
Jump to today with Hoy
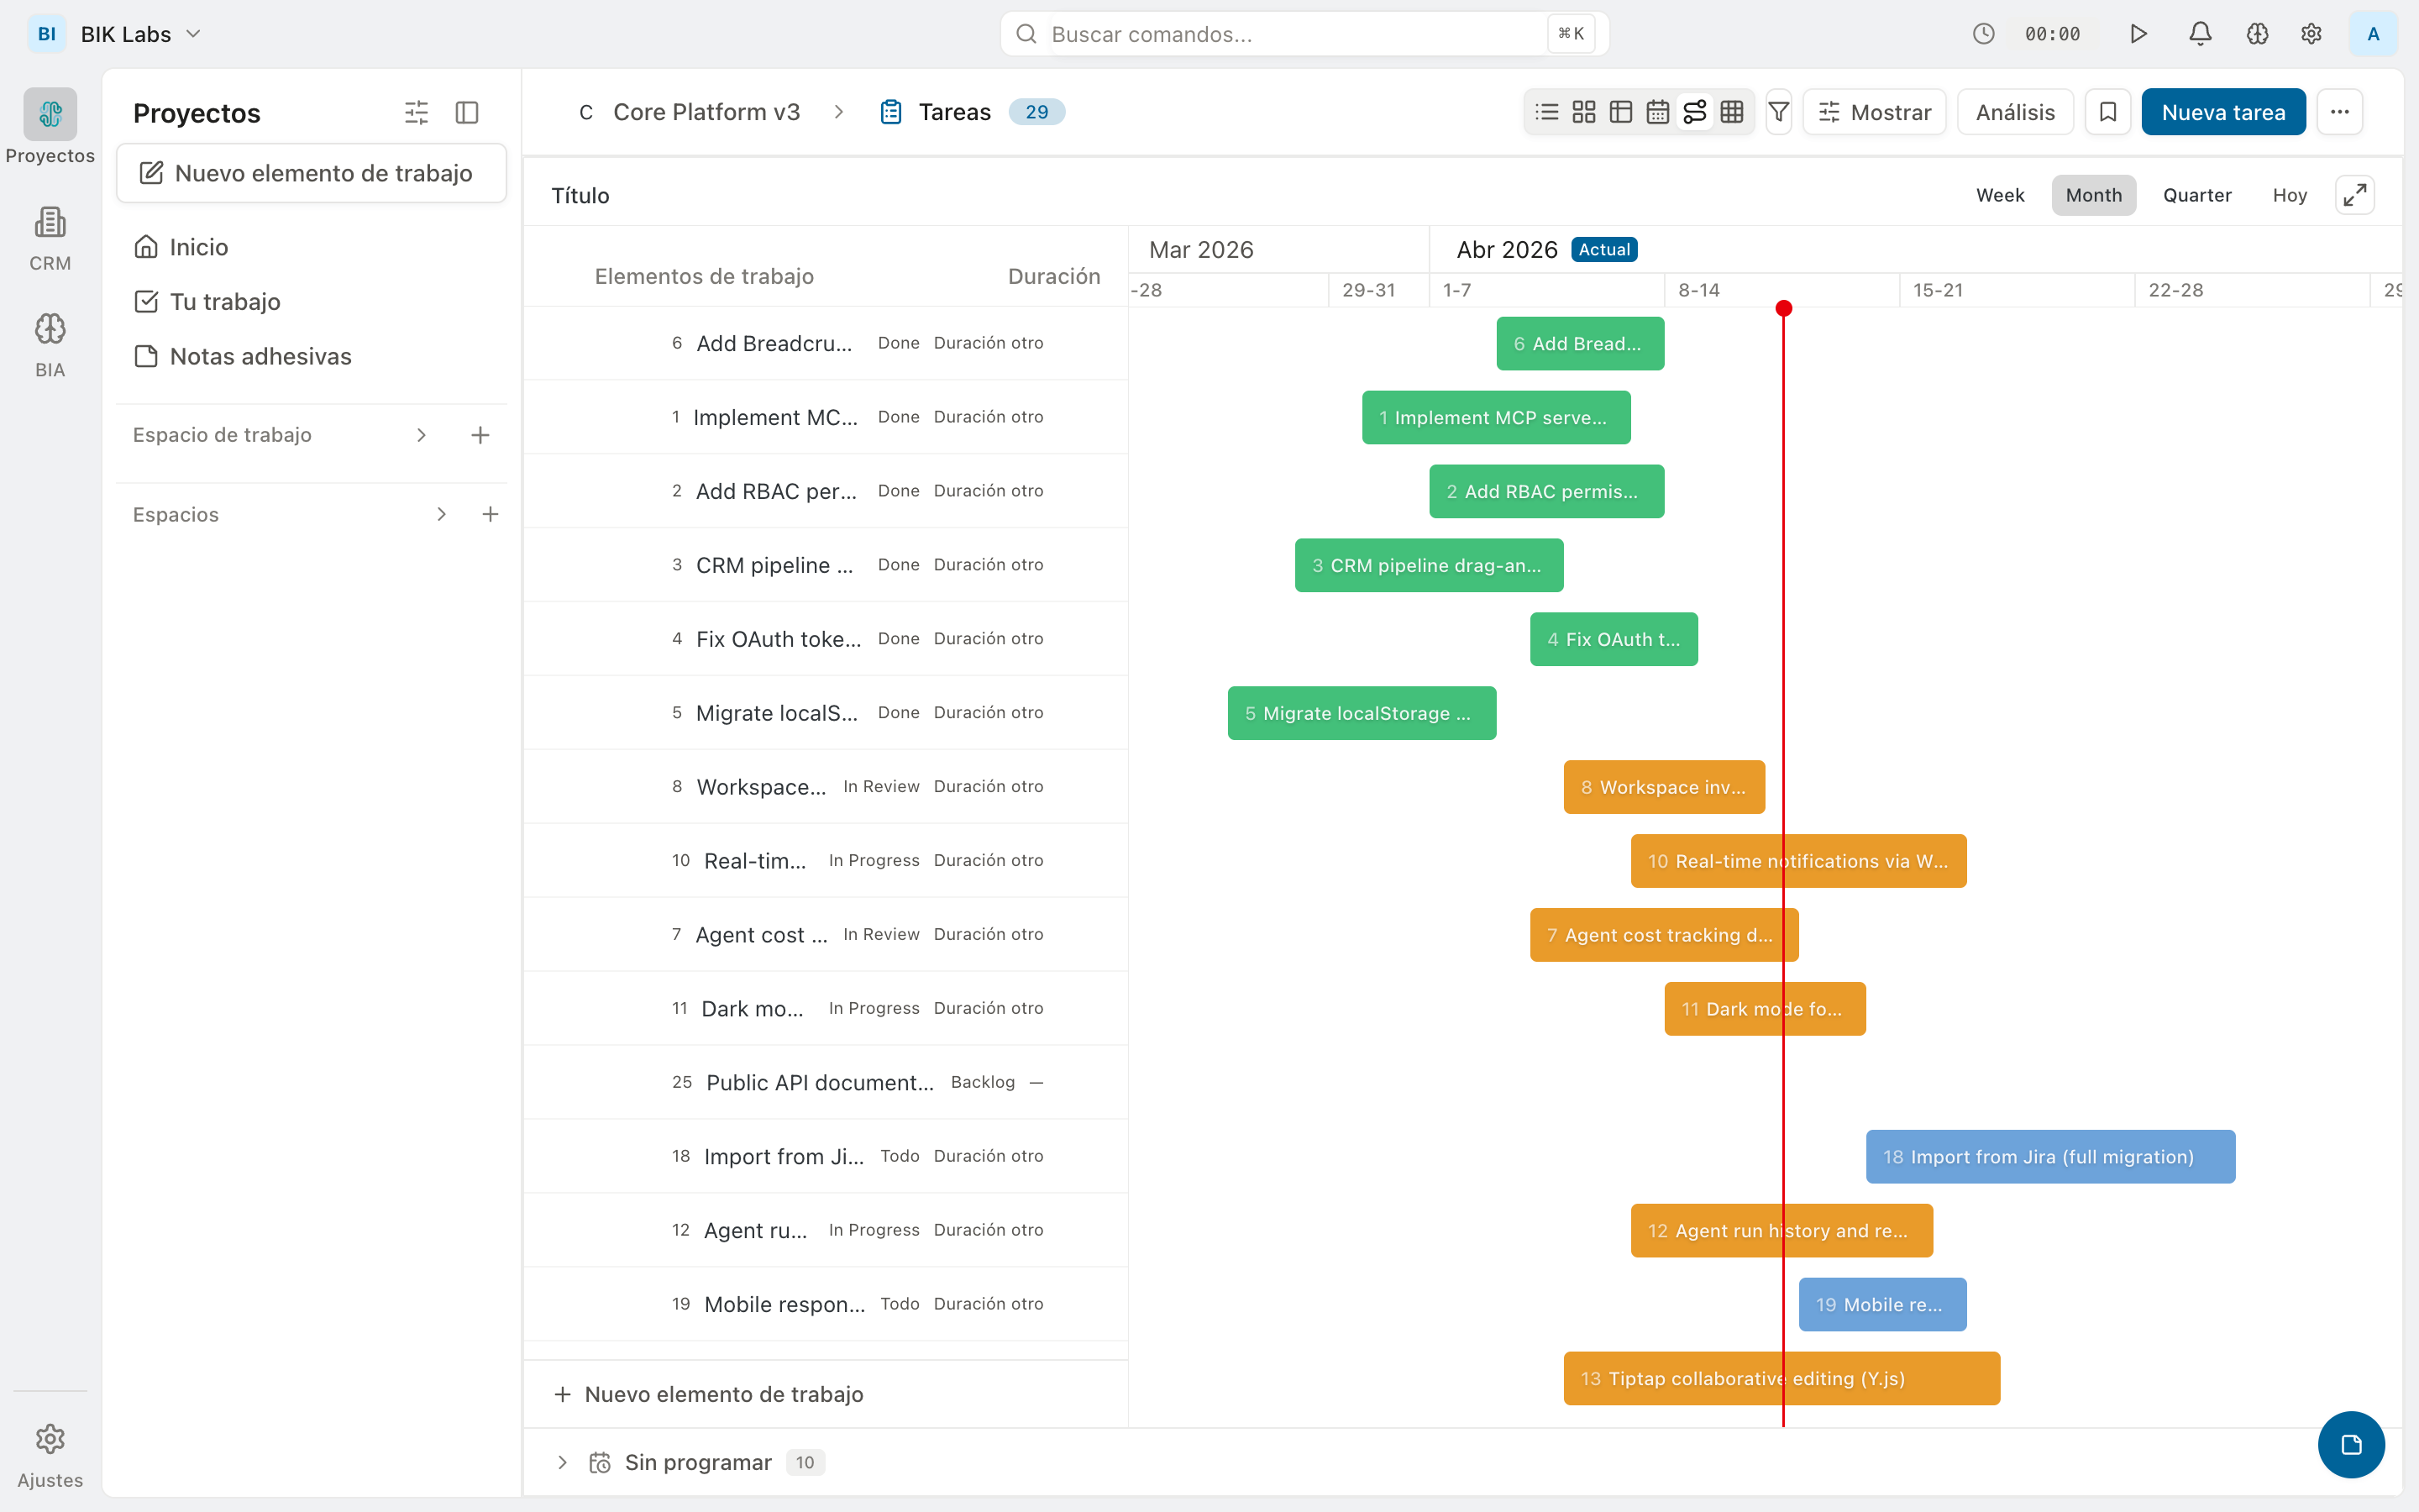tap(2289, 195)
